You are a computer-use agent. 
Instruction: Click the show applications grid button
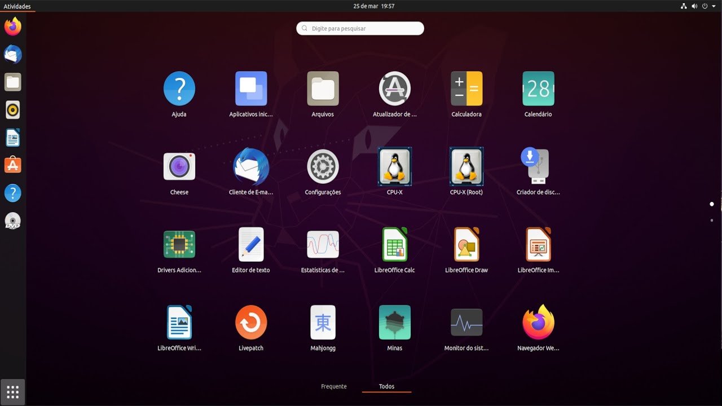pyautogui.click(x=13, y=392)
